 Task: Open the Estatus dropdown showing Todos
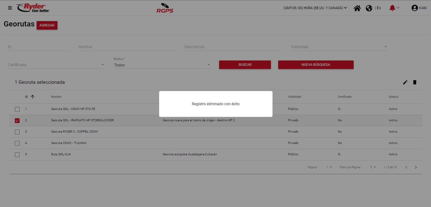162,65
